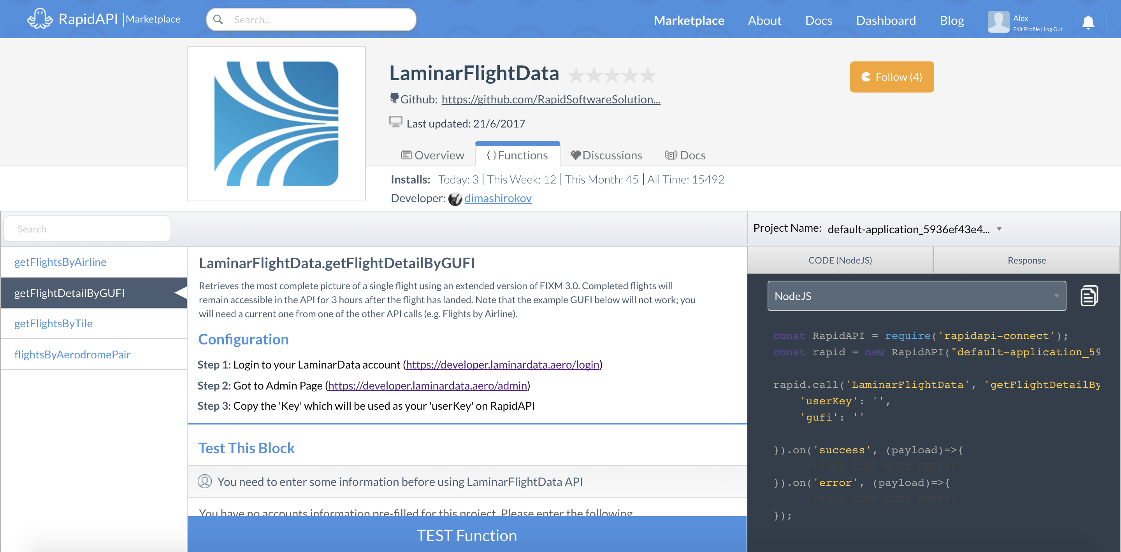Open the Blog link
The height and width of the screenshot is (552, 1121).
coord(952,21)
